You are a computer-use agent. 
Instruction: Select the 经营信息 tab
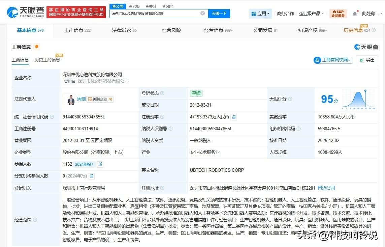[218, 30]
